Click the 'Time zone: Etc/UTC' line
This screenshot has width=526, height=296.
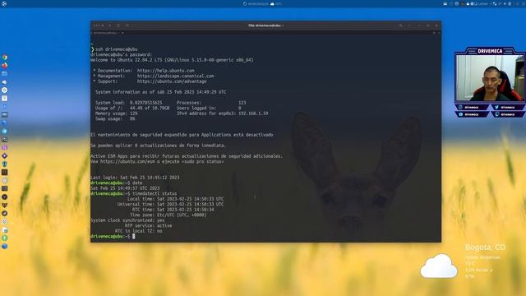tap(168, 215)
